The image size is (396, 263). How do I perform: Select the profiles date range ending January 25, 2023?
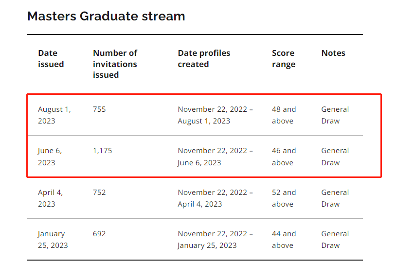tap(215, 239)
